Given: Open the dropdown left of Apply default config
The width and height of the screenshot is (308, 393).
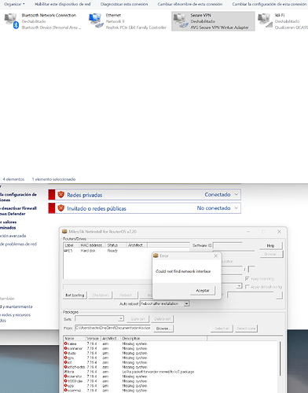Looking at the screenshot, I should click(239, 286).
